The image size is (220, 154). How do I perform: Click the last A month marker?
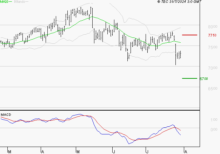tap(186, 152)
